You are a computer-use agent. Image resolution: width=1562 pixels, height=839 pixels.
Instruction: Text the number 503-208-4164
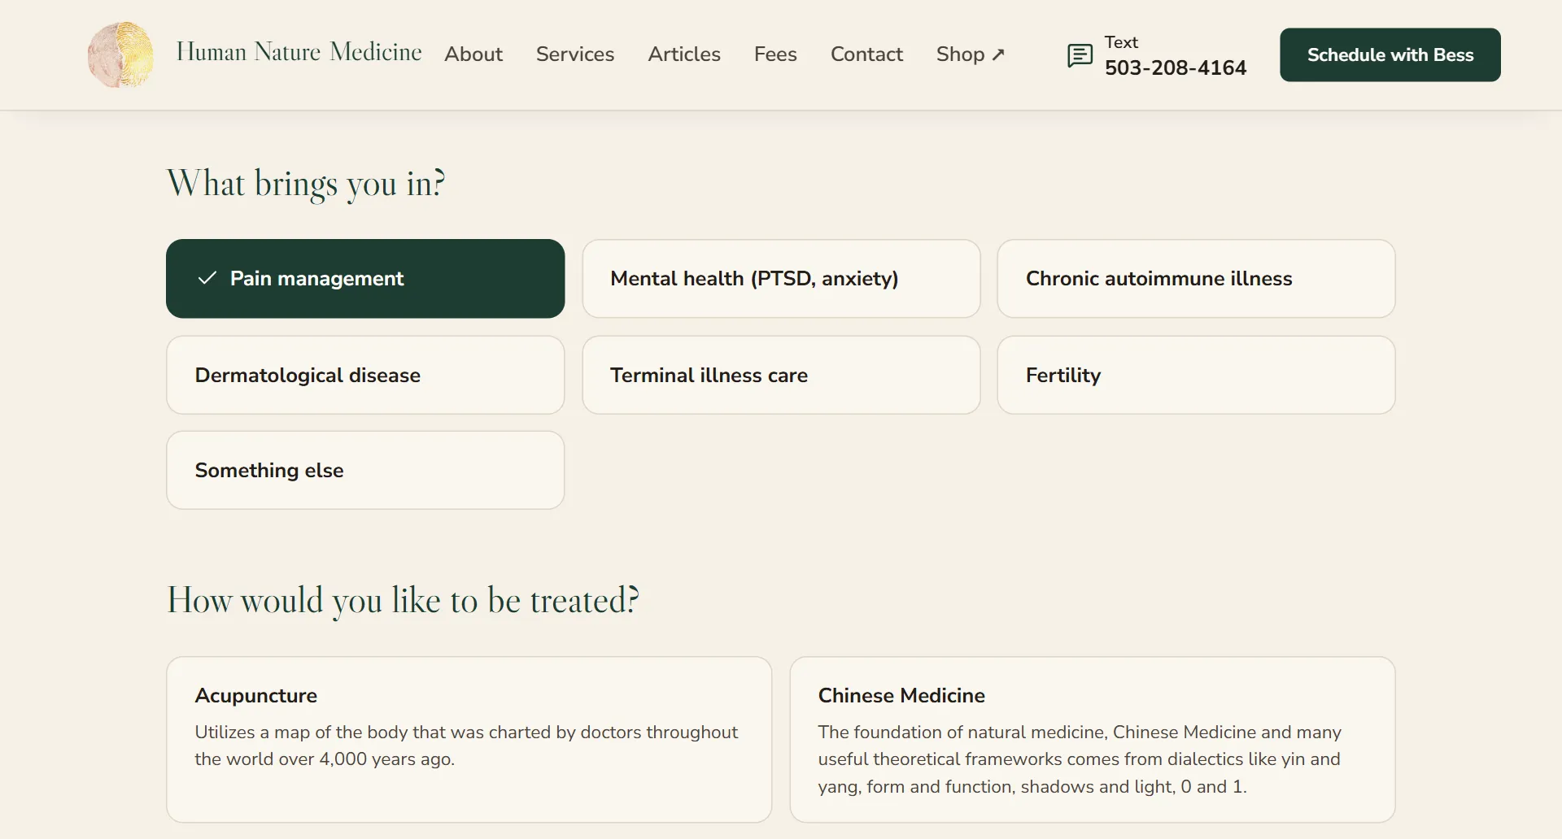point(1175,67)
